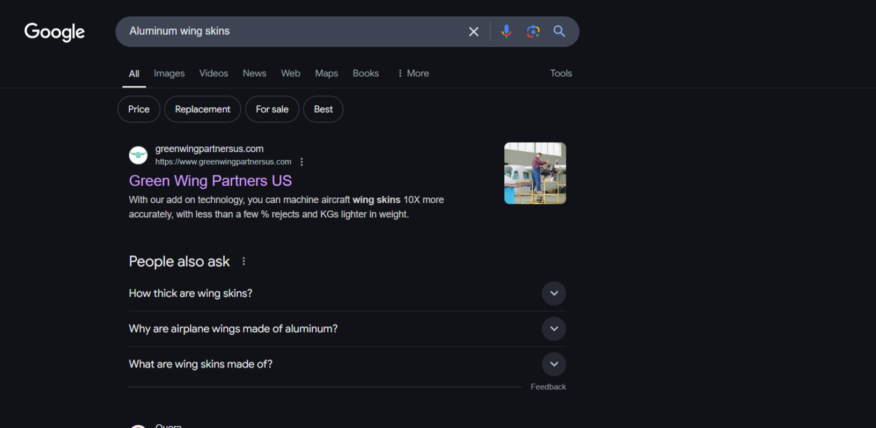
Task: Click the People also ask heading
Action: coord(179,261)
